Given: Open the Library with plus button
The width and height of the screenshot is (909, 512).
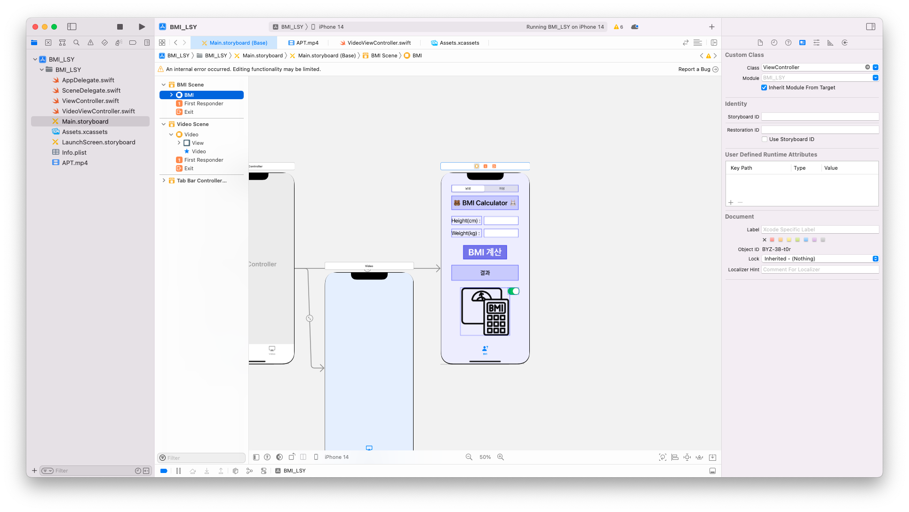Looking at the screenshot, I should click(x=712, y=27).
